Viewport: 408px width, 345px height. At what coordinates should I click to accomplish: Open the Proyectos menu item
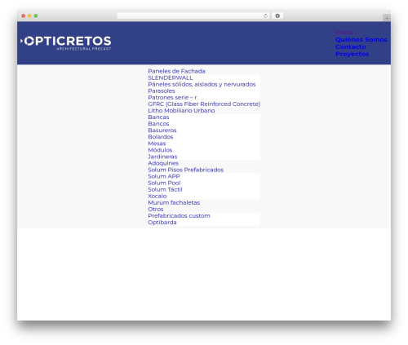[x=352, y=54]
